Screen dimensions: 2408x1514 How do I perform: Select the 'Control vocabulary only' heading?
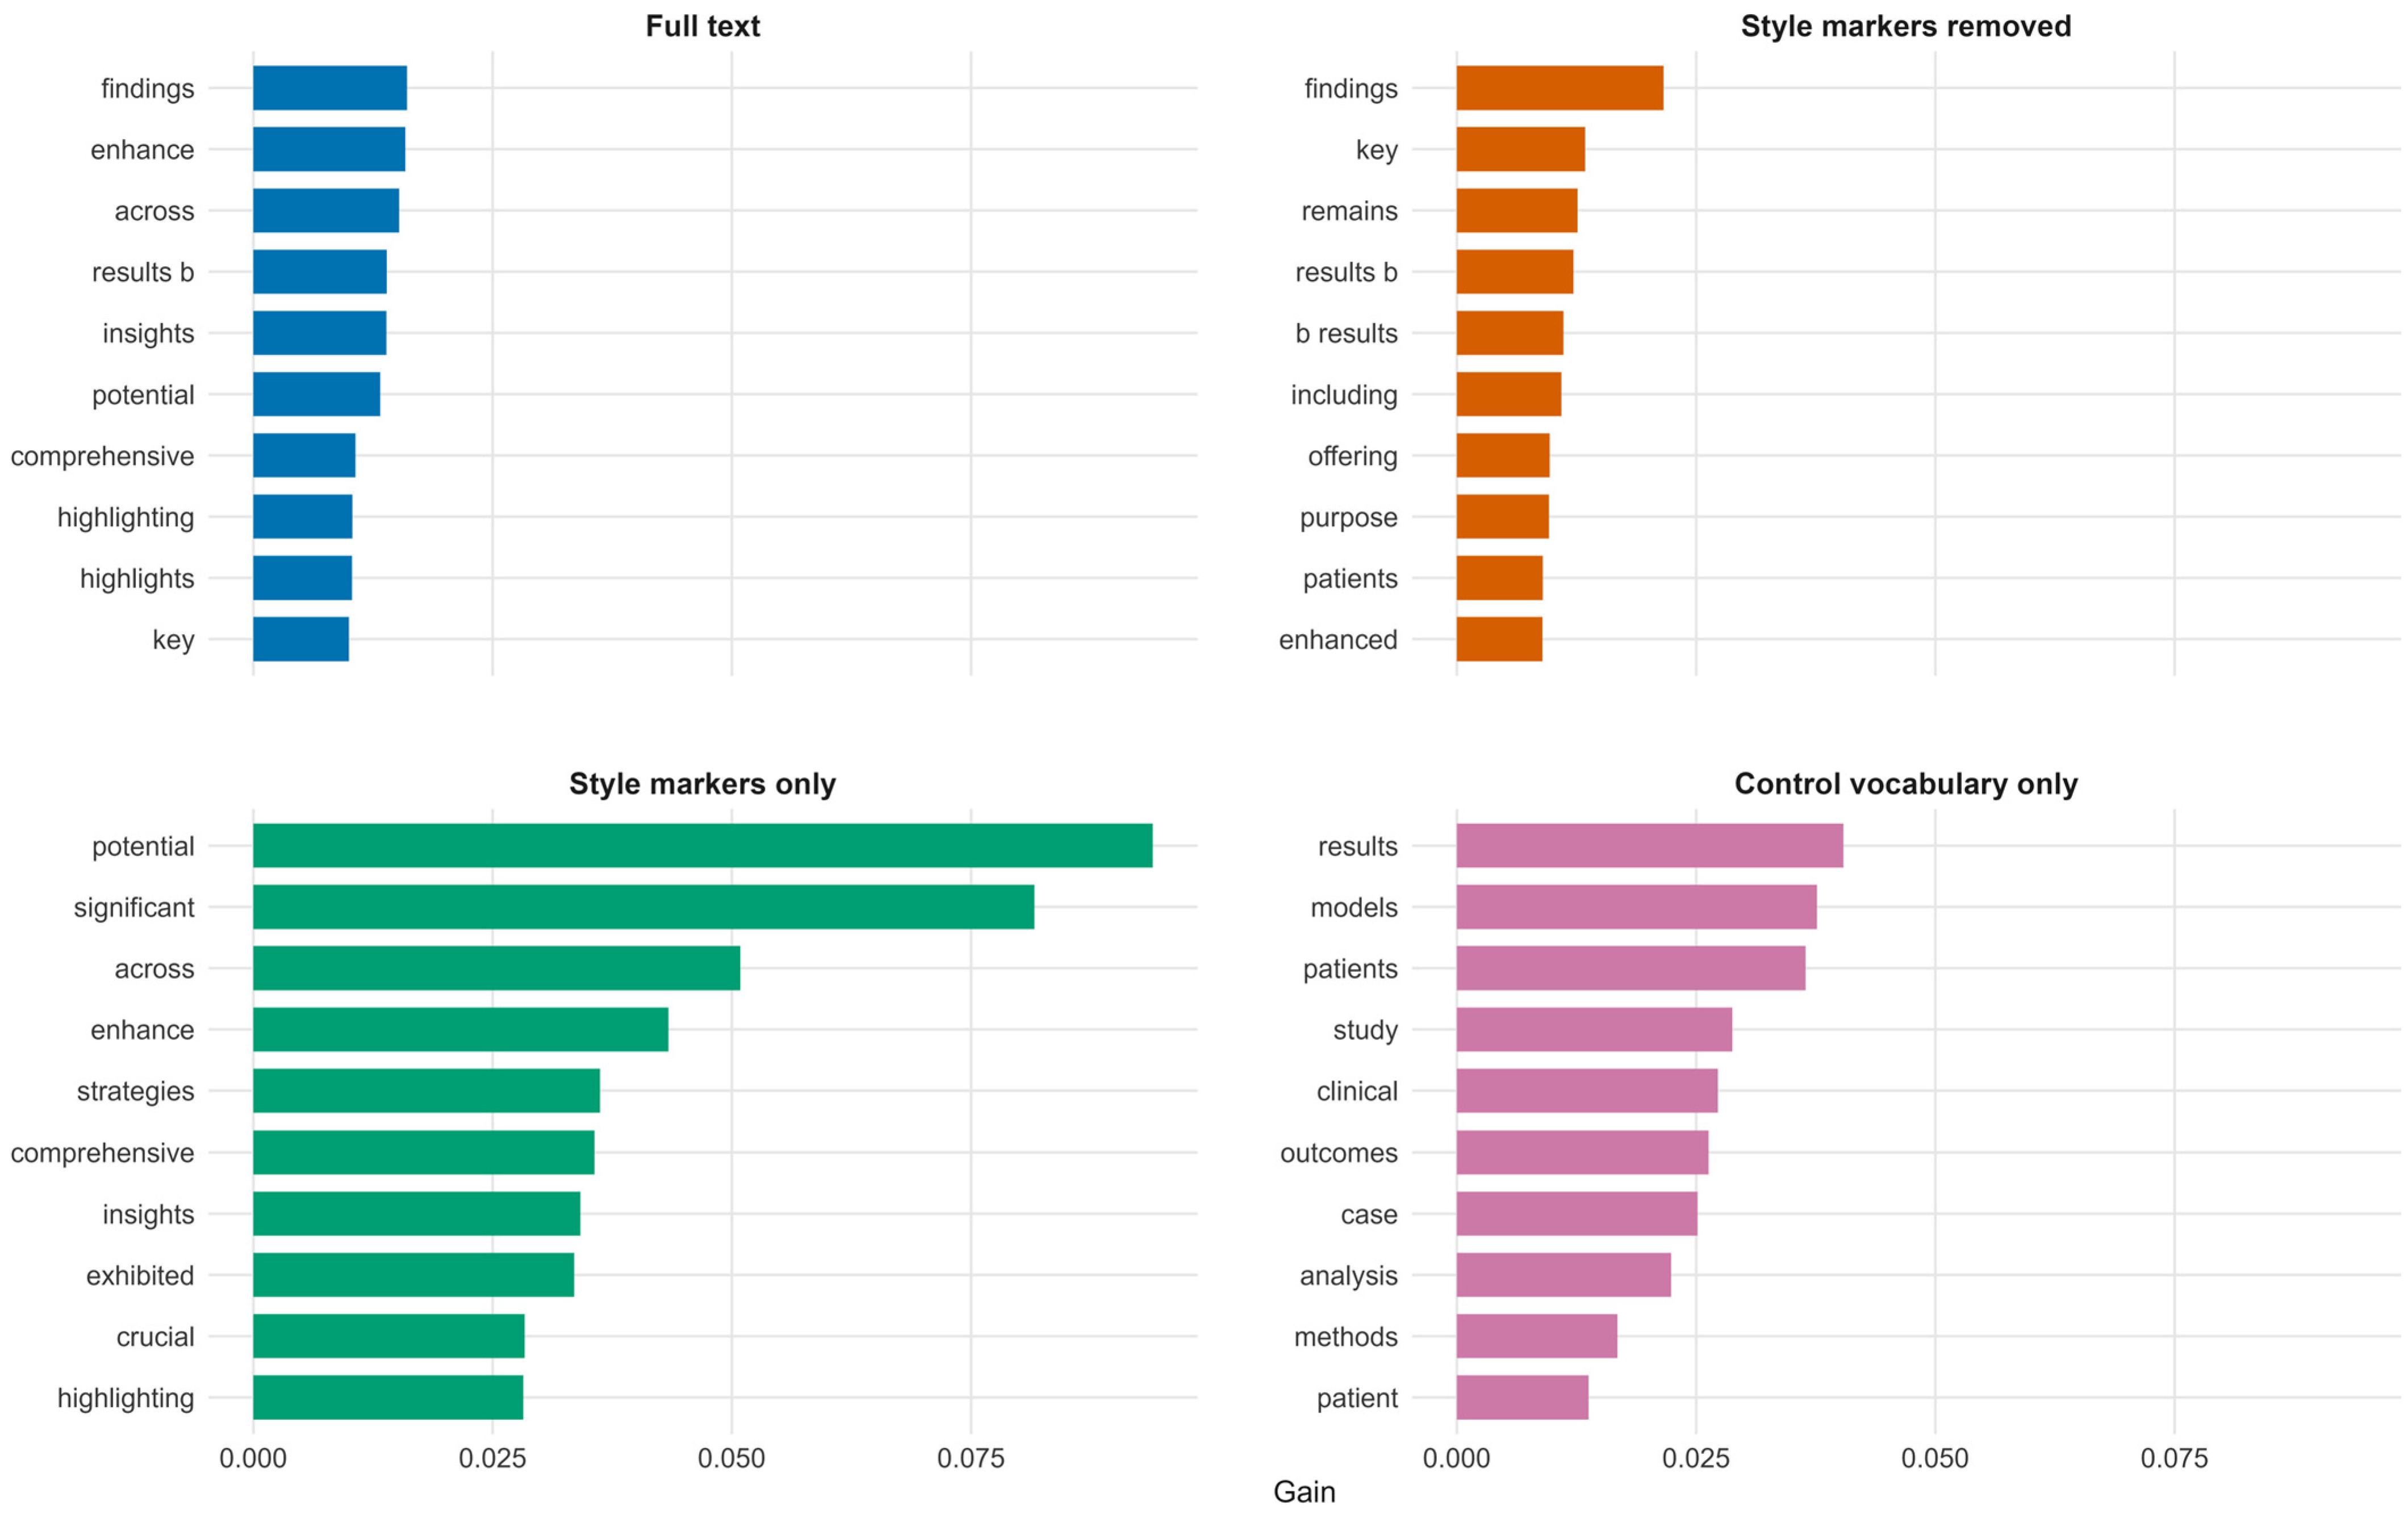pyautogui.click(x=1906, y=783)
